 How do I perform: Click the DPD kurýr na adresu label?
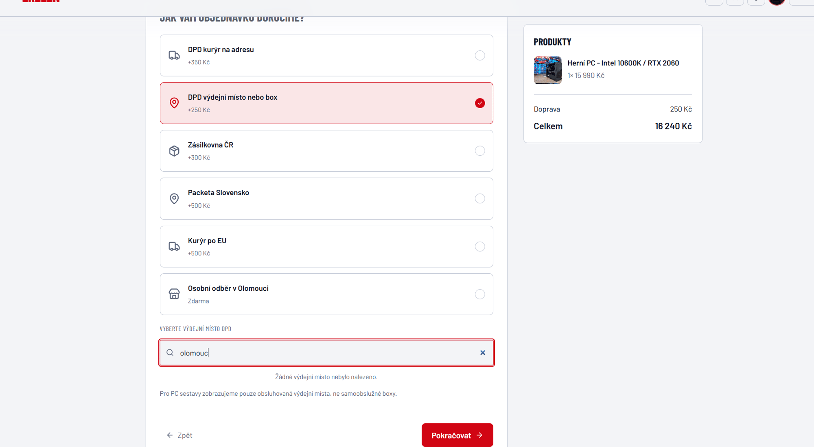pyautogui.click(x=221, y=50)
